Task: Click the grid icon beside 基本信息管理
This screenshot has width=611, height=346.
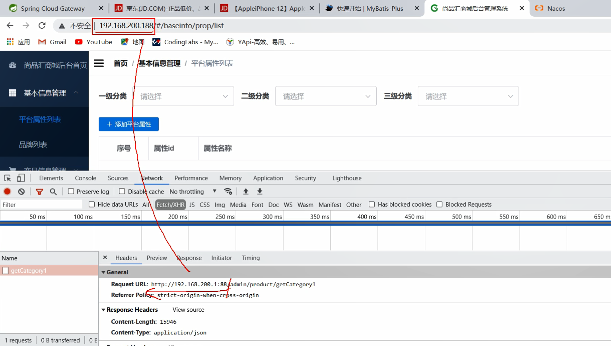Action: point(13,93)
